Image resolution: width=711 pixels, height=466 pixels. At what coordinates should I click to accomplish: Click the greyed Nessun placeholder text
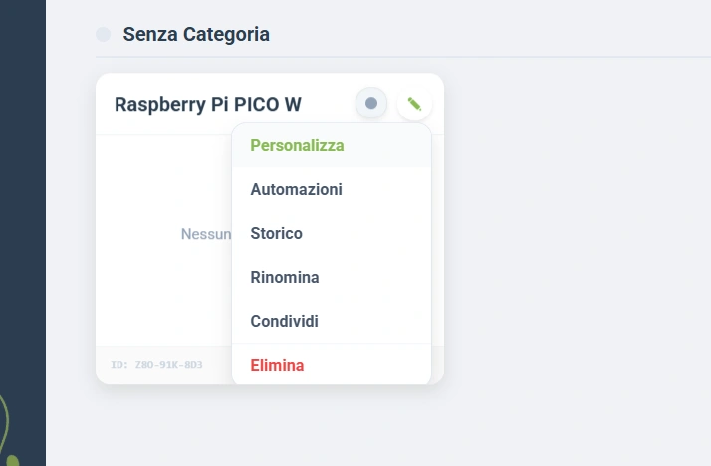(206, 234)
